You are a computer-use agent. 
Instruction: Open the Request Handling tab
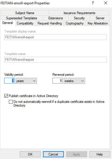(x=50, y=23)
